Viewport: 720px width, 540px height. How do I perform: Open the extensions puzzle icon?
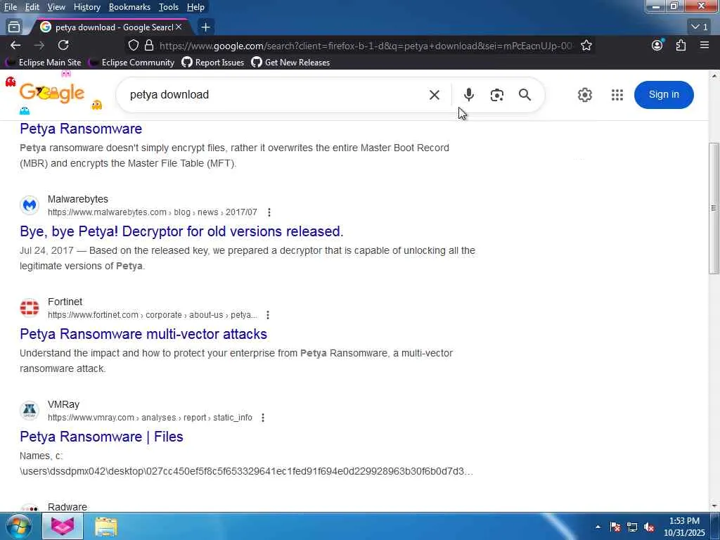click(681, 45)
